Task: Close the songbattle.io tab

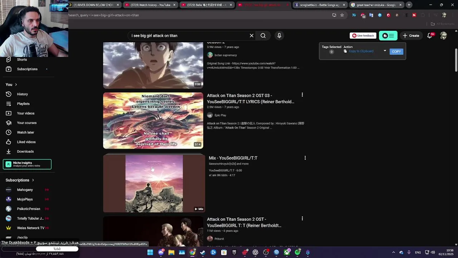Action: click(344, 5)
